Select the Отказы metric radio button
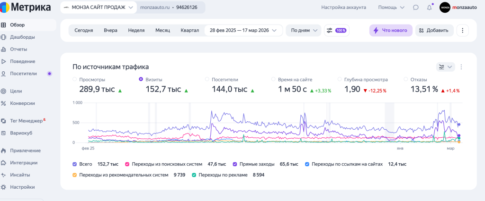 point(406,80)
